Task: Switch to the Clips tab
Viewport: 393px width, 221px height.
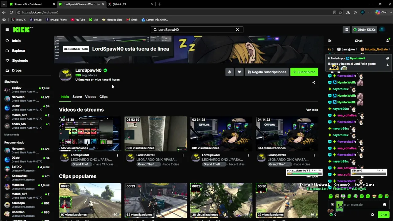Action: click(x=103, y=97)
